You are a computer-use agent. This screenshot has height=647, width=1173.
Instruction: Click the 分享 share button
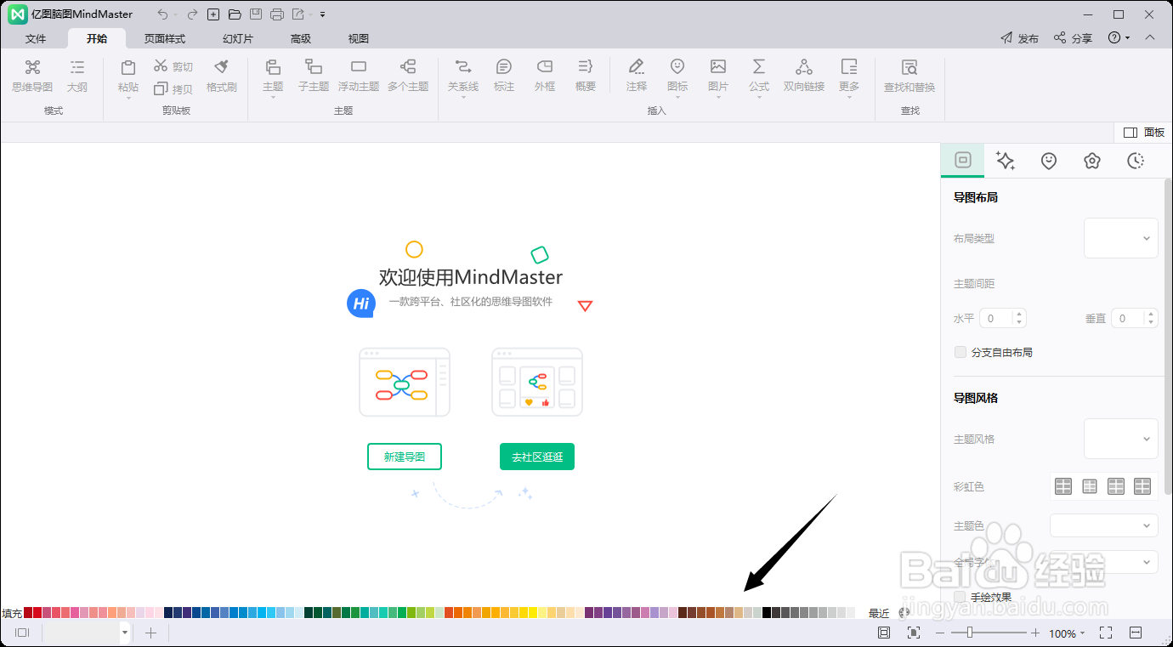click(x=1073, y=38)
